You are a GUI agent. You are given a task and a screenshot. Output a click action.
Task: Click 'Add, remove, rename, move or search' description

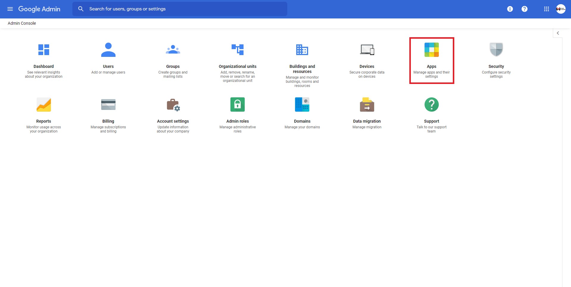(x=238, y=77)
